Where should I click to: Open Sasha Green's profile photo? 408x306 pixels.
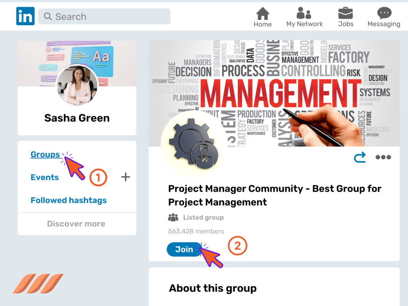pyautogui.click(x=77, y=85)
